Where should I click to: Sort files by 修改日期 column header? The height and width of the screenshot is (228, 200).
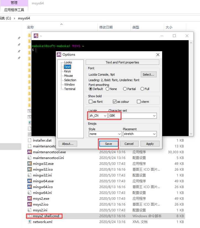(x=106, y=27)
